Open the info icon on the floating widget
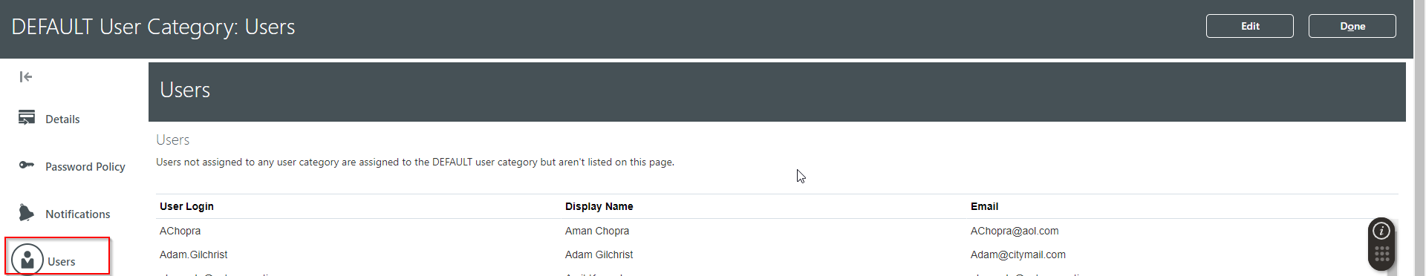 coord(1381,231)
